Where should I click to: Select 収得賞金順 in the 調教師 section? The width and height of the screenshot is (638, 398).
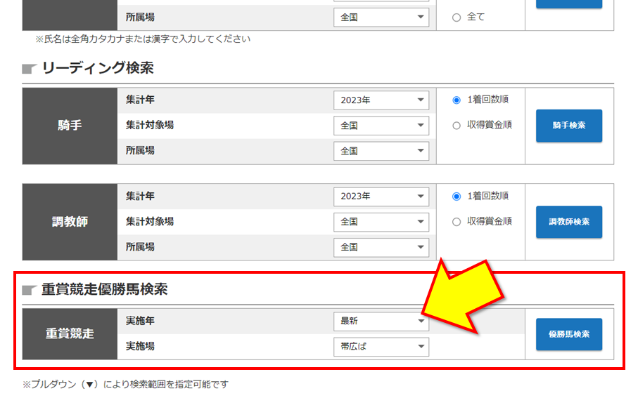pos(457,221)
